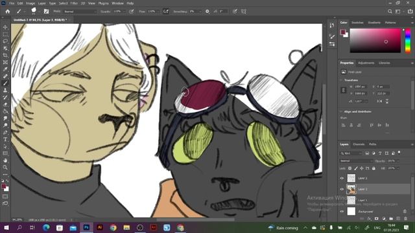This screenshot has height=233, width=415.
Task: Open the File menu
Action: click(12, 3)
